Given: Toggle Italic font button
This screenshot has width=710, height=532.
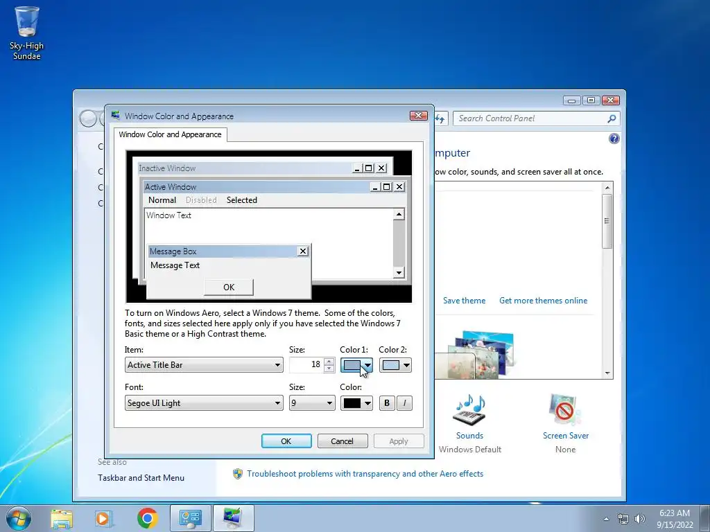Looking at the screenshot, I should [404, 403].
